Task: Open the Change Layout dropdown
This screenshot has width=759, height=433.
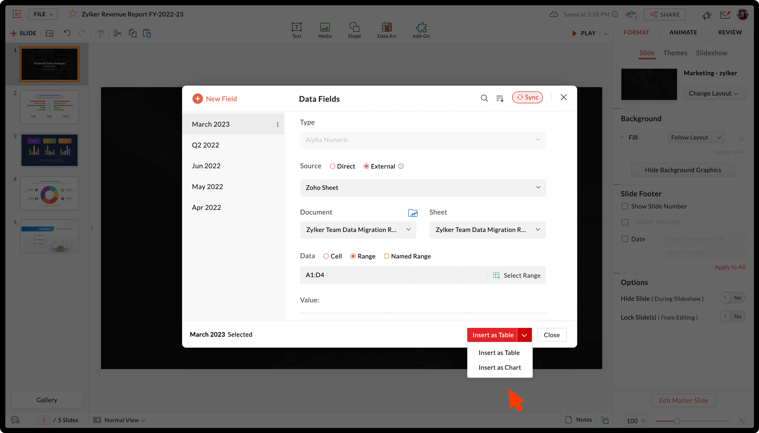Action: (714, 93)
